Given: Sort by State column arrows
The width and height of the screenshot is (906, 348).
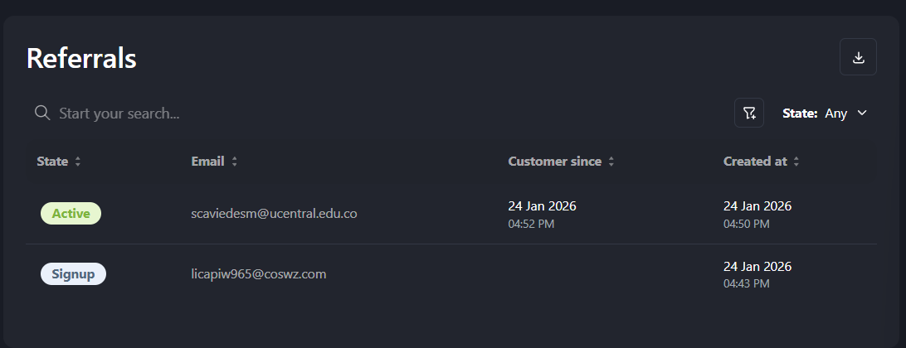Looking at the screenshot, I should point(78,162).
